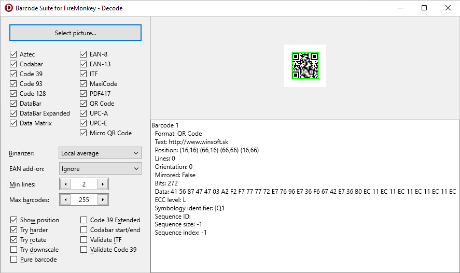
Task: Increase Min lines value
Action: 103,184
